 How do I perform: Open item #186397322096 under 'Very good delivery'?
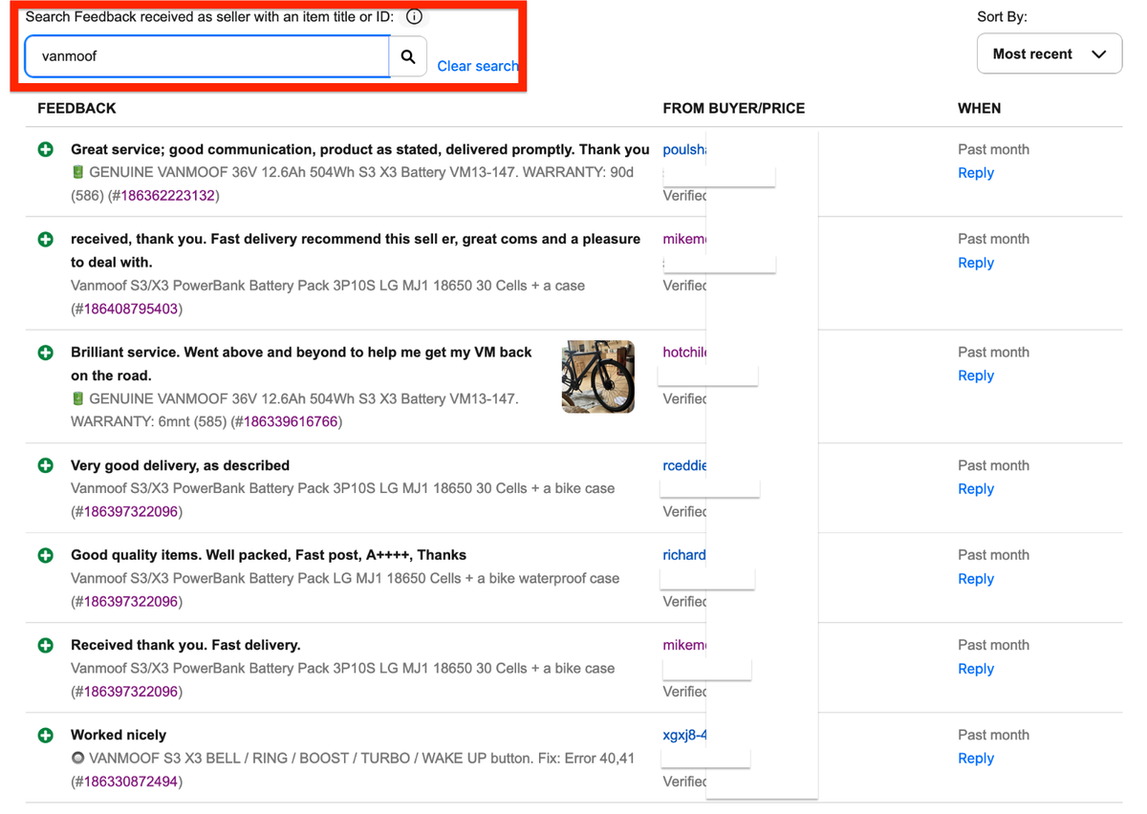[x=129, y=511]
